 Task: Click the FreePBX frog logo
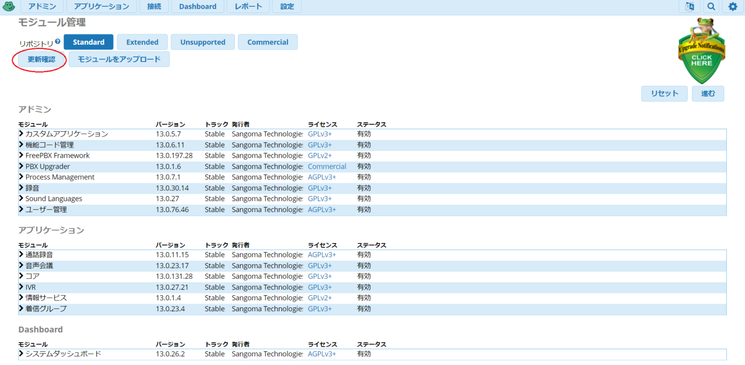point(9,6)
